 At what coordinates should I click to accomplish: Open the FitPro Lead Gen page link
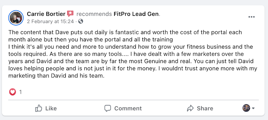(x=136, y=14)
